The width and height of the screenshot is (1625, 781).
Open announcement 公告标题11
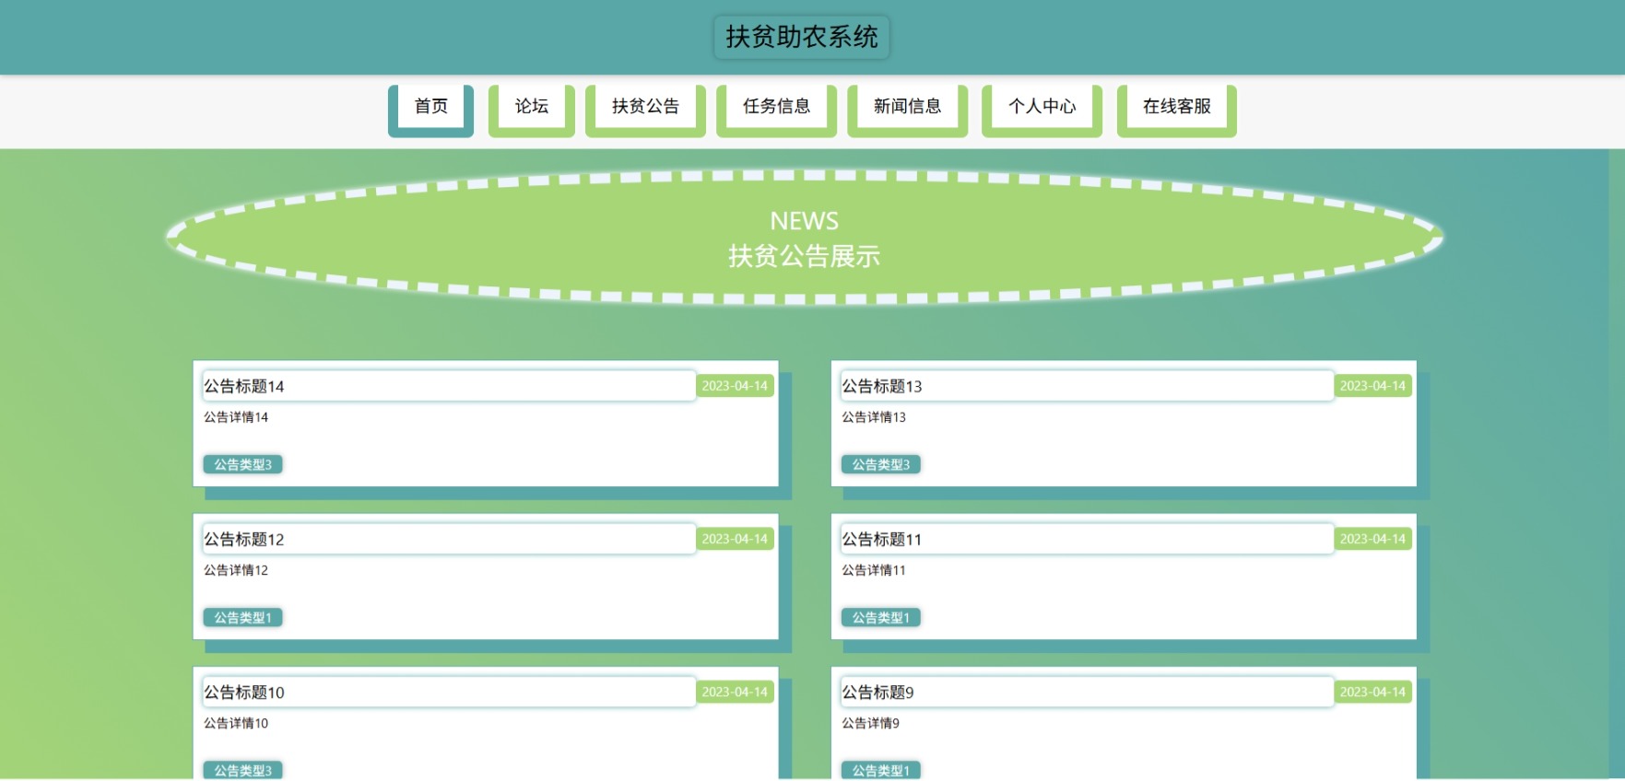pyautogui.click(x=1087, y=539)
